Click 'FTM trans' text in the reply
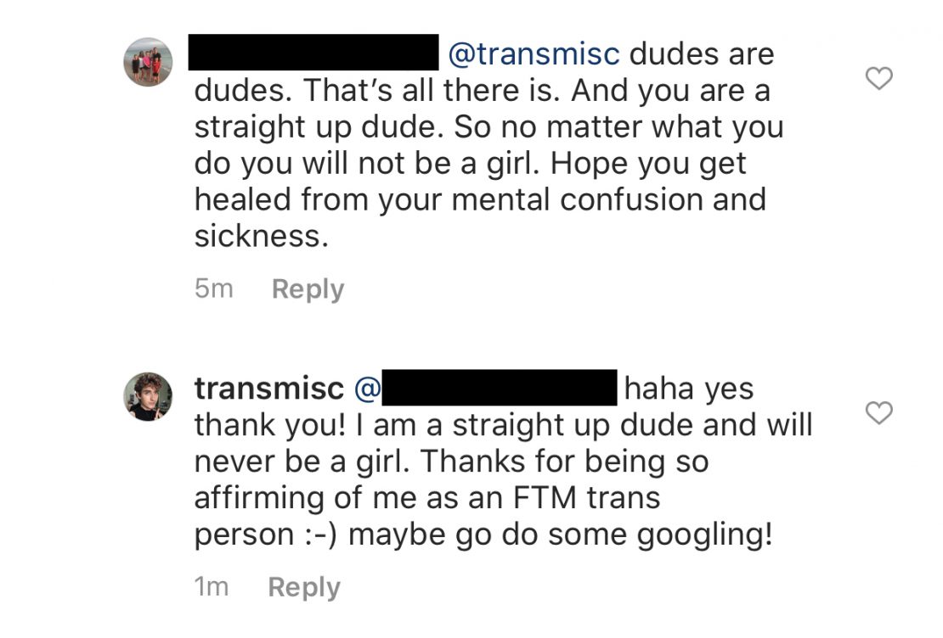This screenshot has height=638, width=943. 587,498
